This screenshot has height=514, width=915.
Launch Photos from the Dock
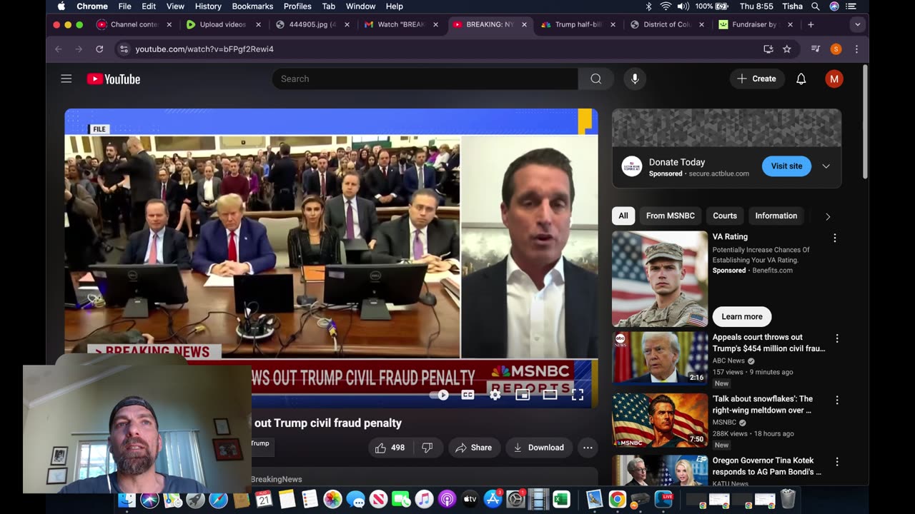point(332,500)
